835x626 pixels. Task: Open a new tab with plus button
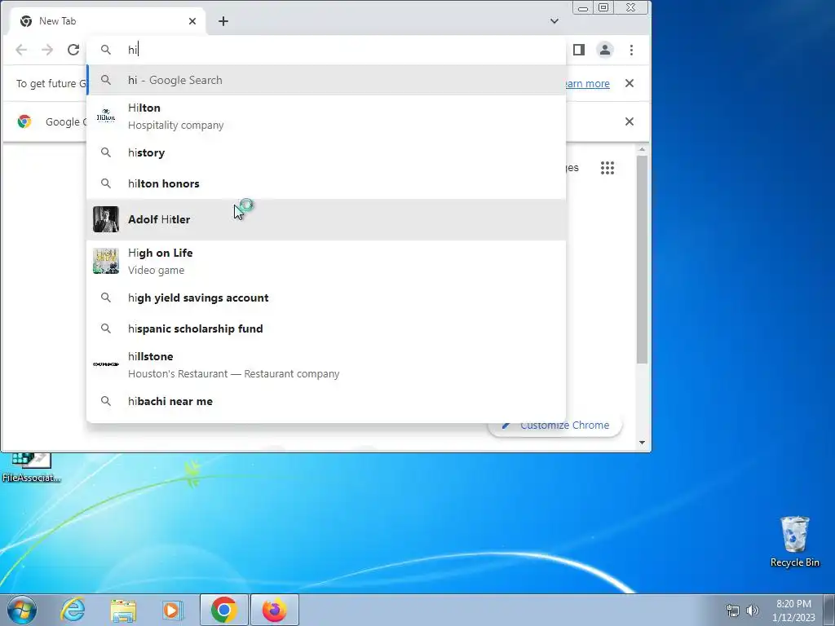point(223,21)
